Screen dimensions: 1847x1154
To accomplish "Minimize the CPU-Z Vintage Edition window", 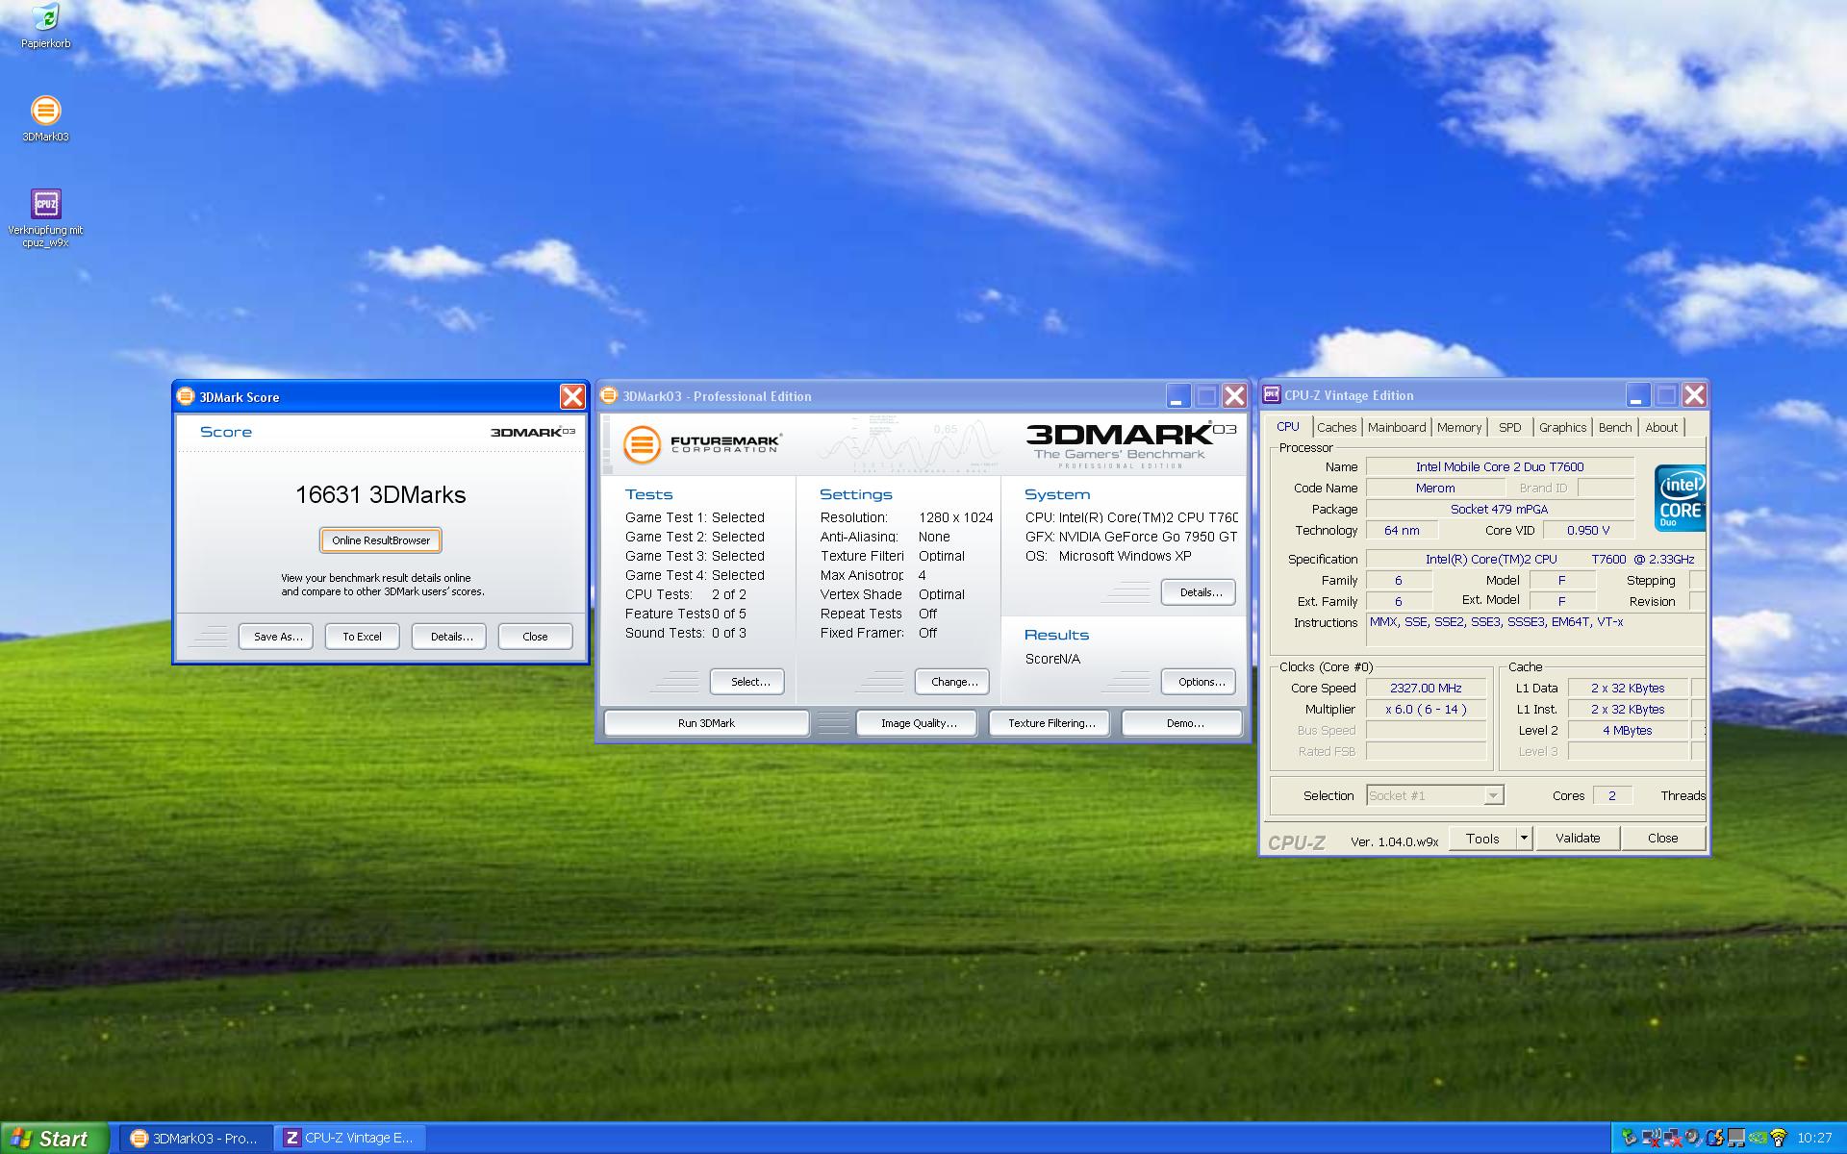I will coord(1638,394).
